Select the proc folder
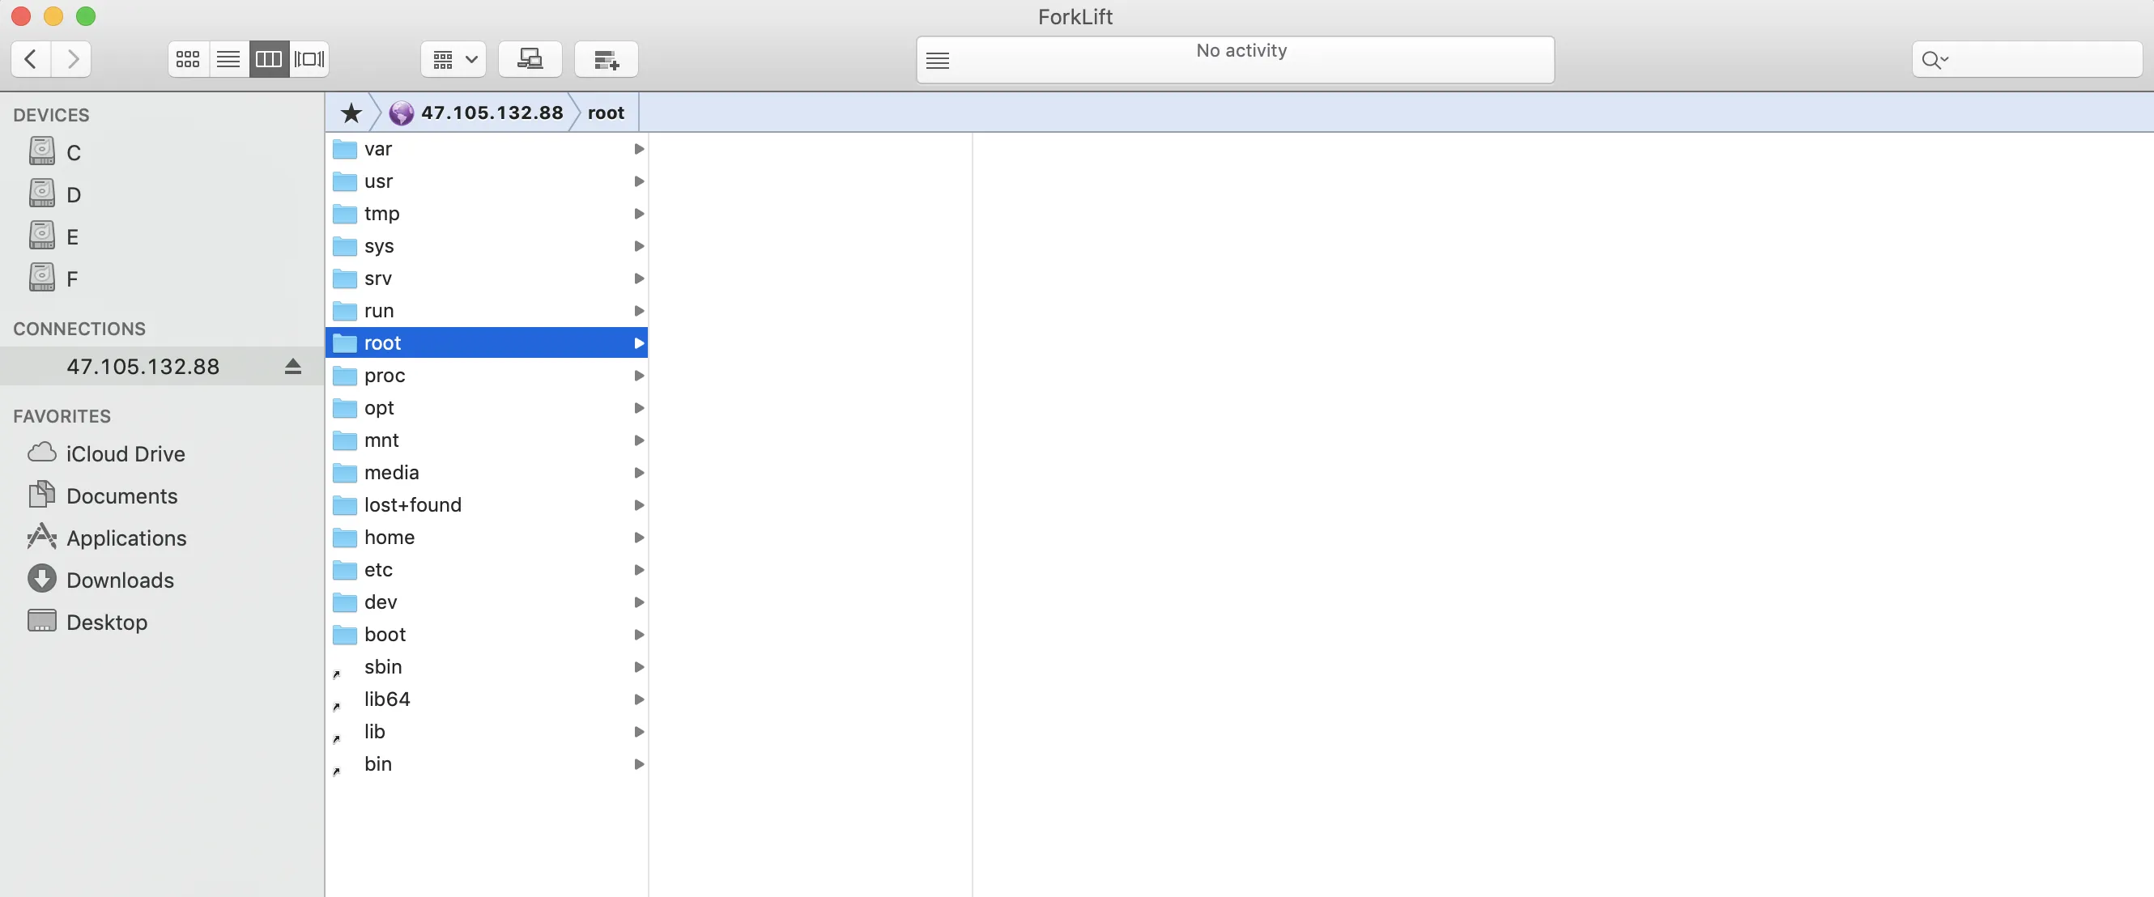The width and height of the screenshot is (2154, 897). click(x=487, y=376)
